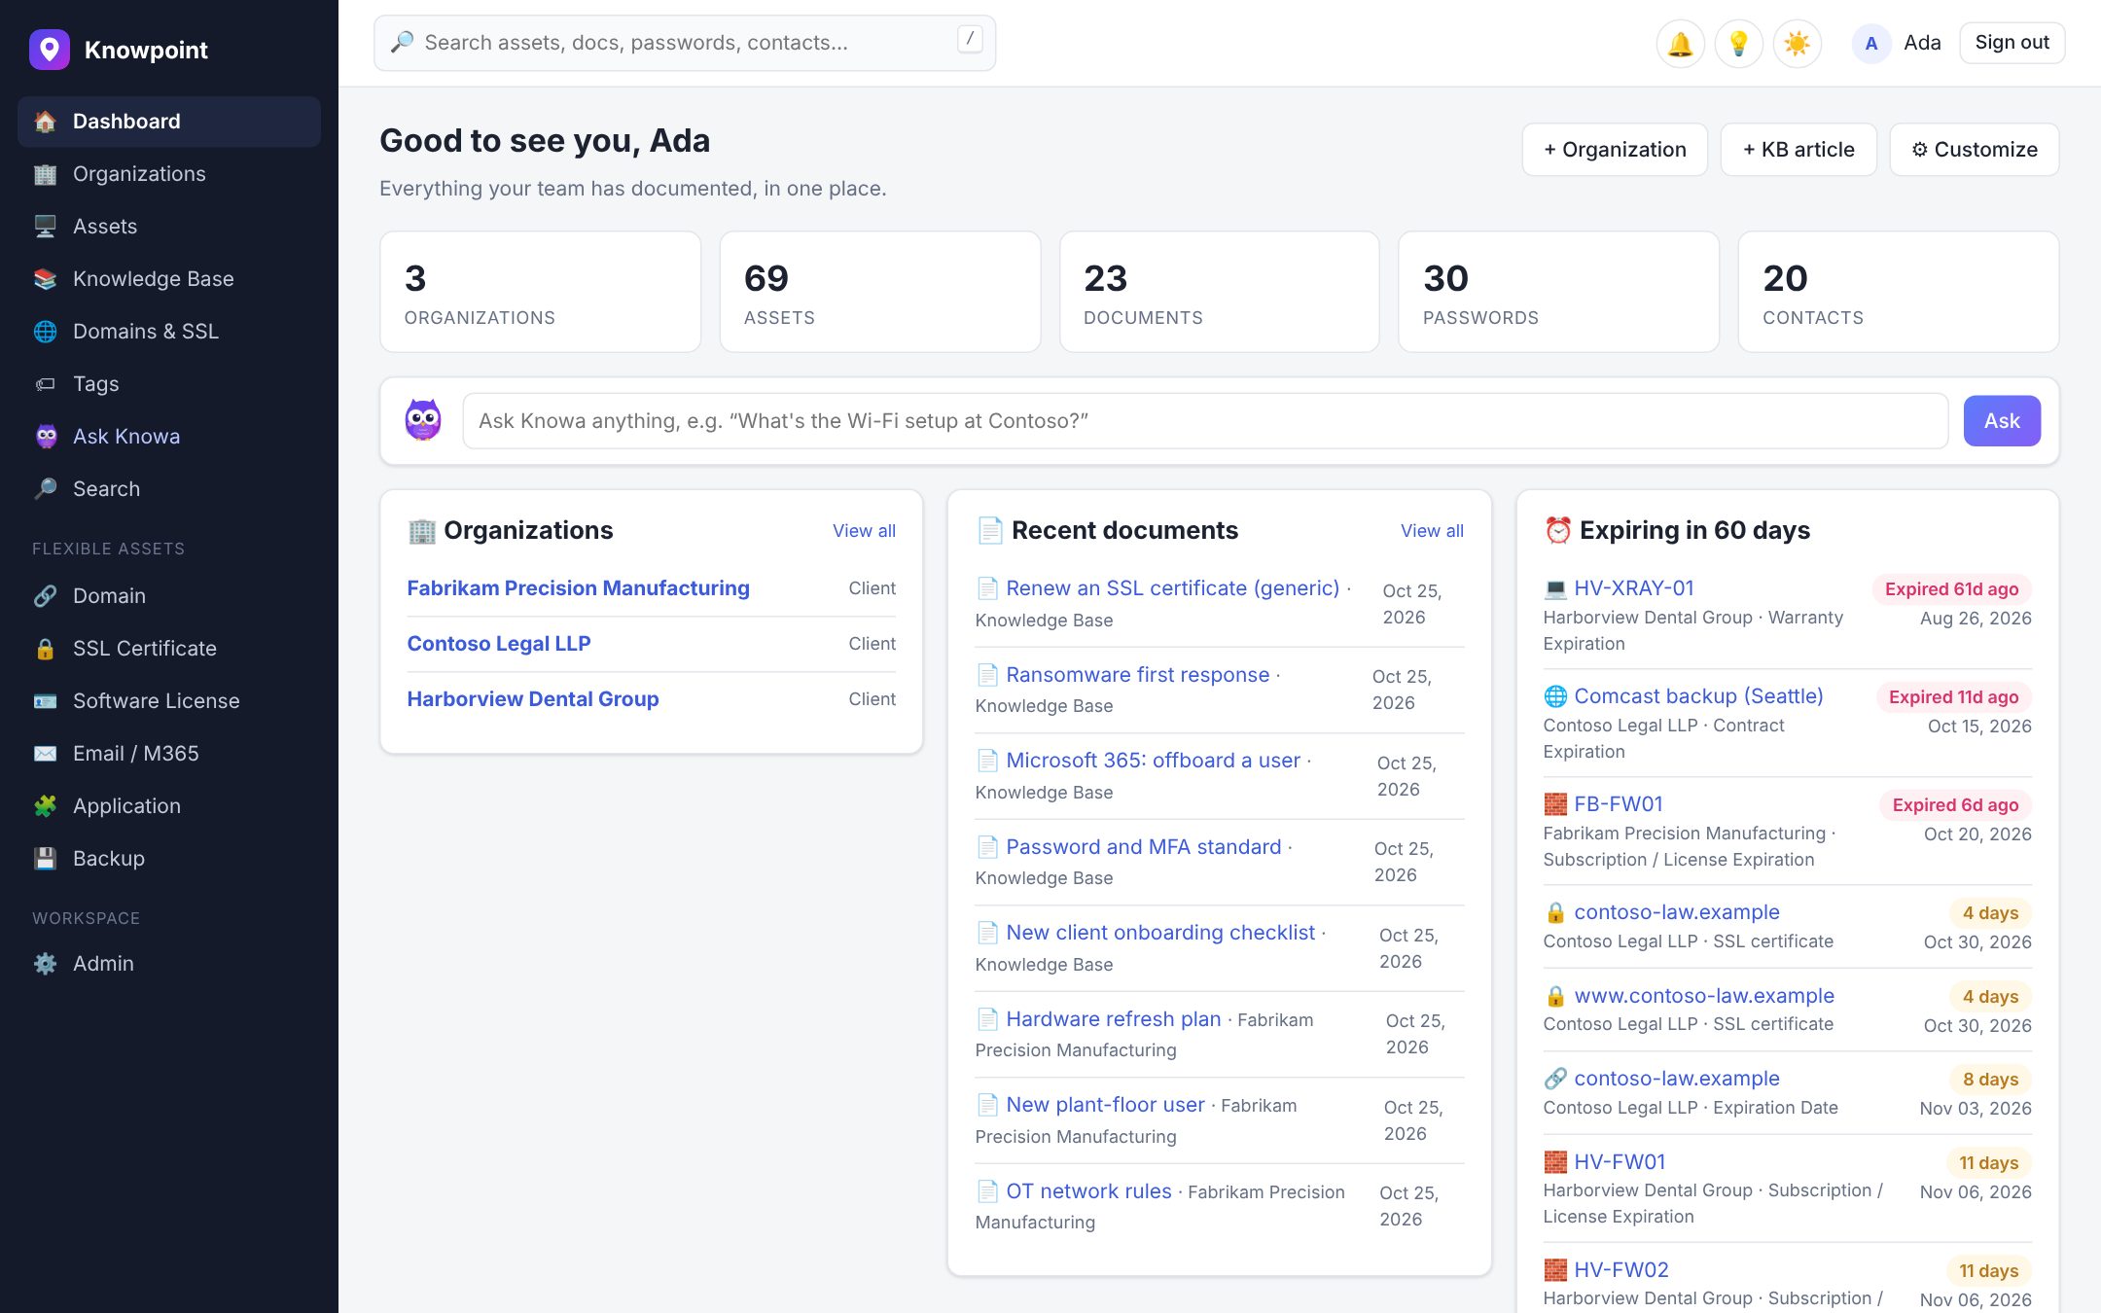Click the 69 Assets stat card
The width and height of the screenshot is (2101, 1313).
(879, 292)
